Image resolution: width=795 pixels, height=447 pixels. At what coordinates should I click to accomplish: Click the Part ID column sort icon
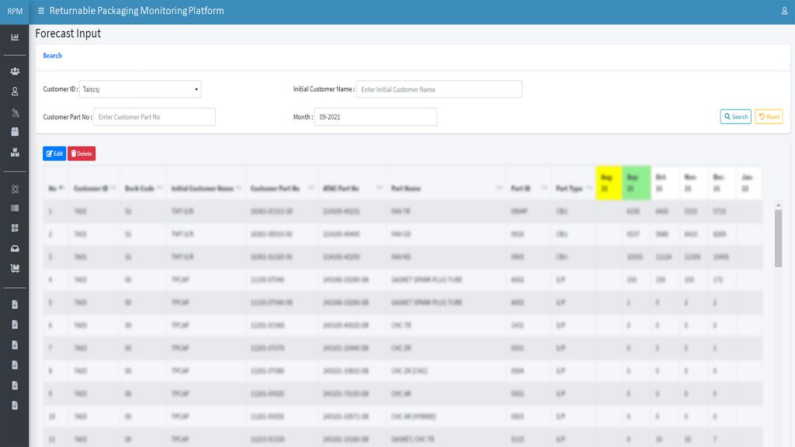pyautogui.click(x=544, y=188)
